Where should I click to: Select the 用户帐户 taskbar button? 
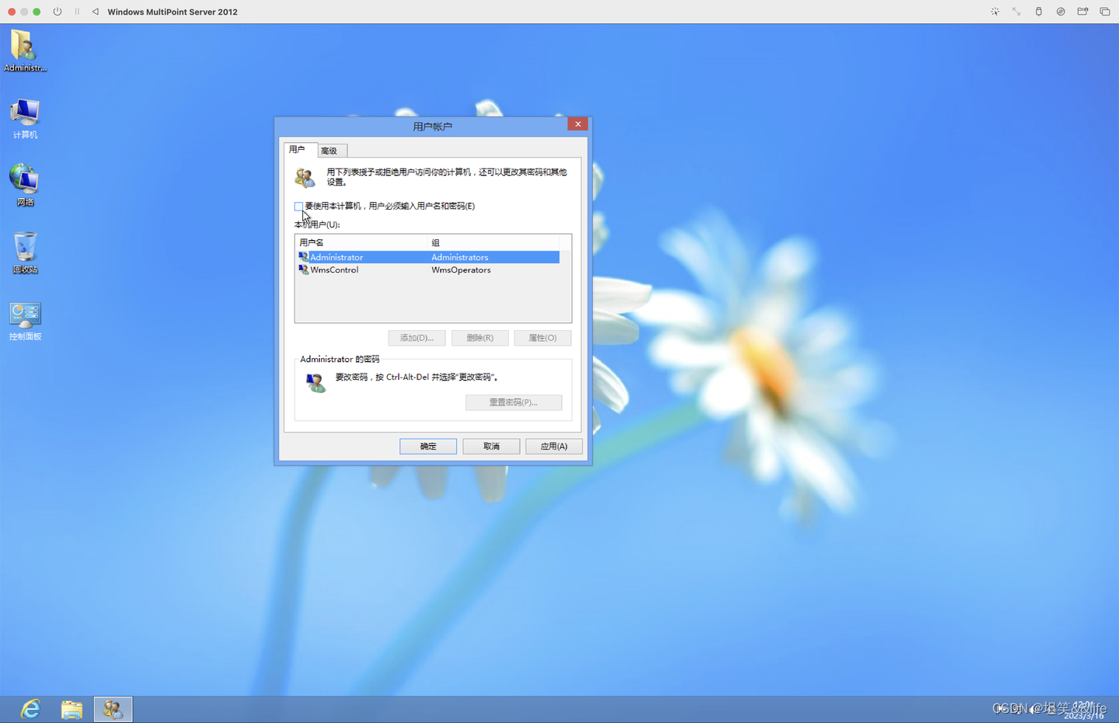[113, 709]
